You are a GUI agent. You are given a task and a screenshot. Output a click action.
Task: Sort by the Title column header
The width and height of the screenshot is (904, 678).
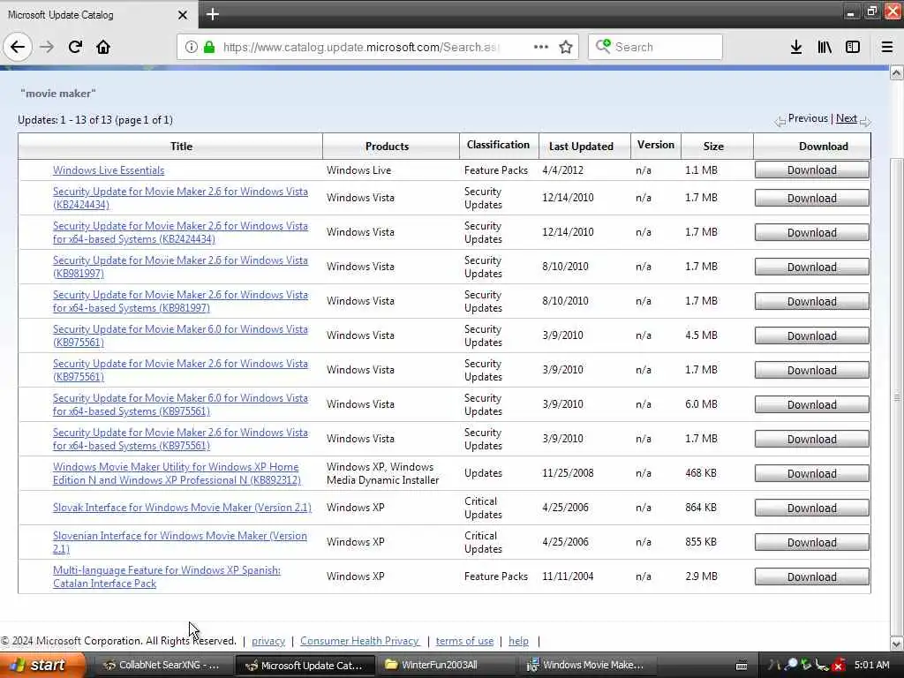point(181,147)
